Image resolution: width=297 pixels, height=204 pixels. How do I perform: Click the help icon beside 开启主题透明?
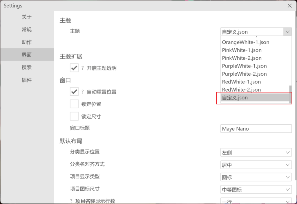(83, 68)
